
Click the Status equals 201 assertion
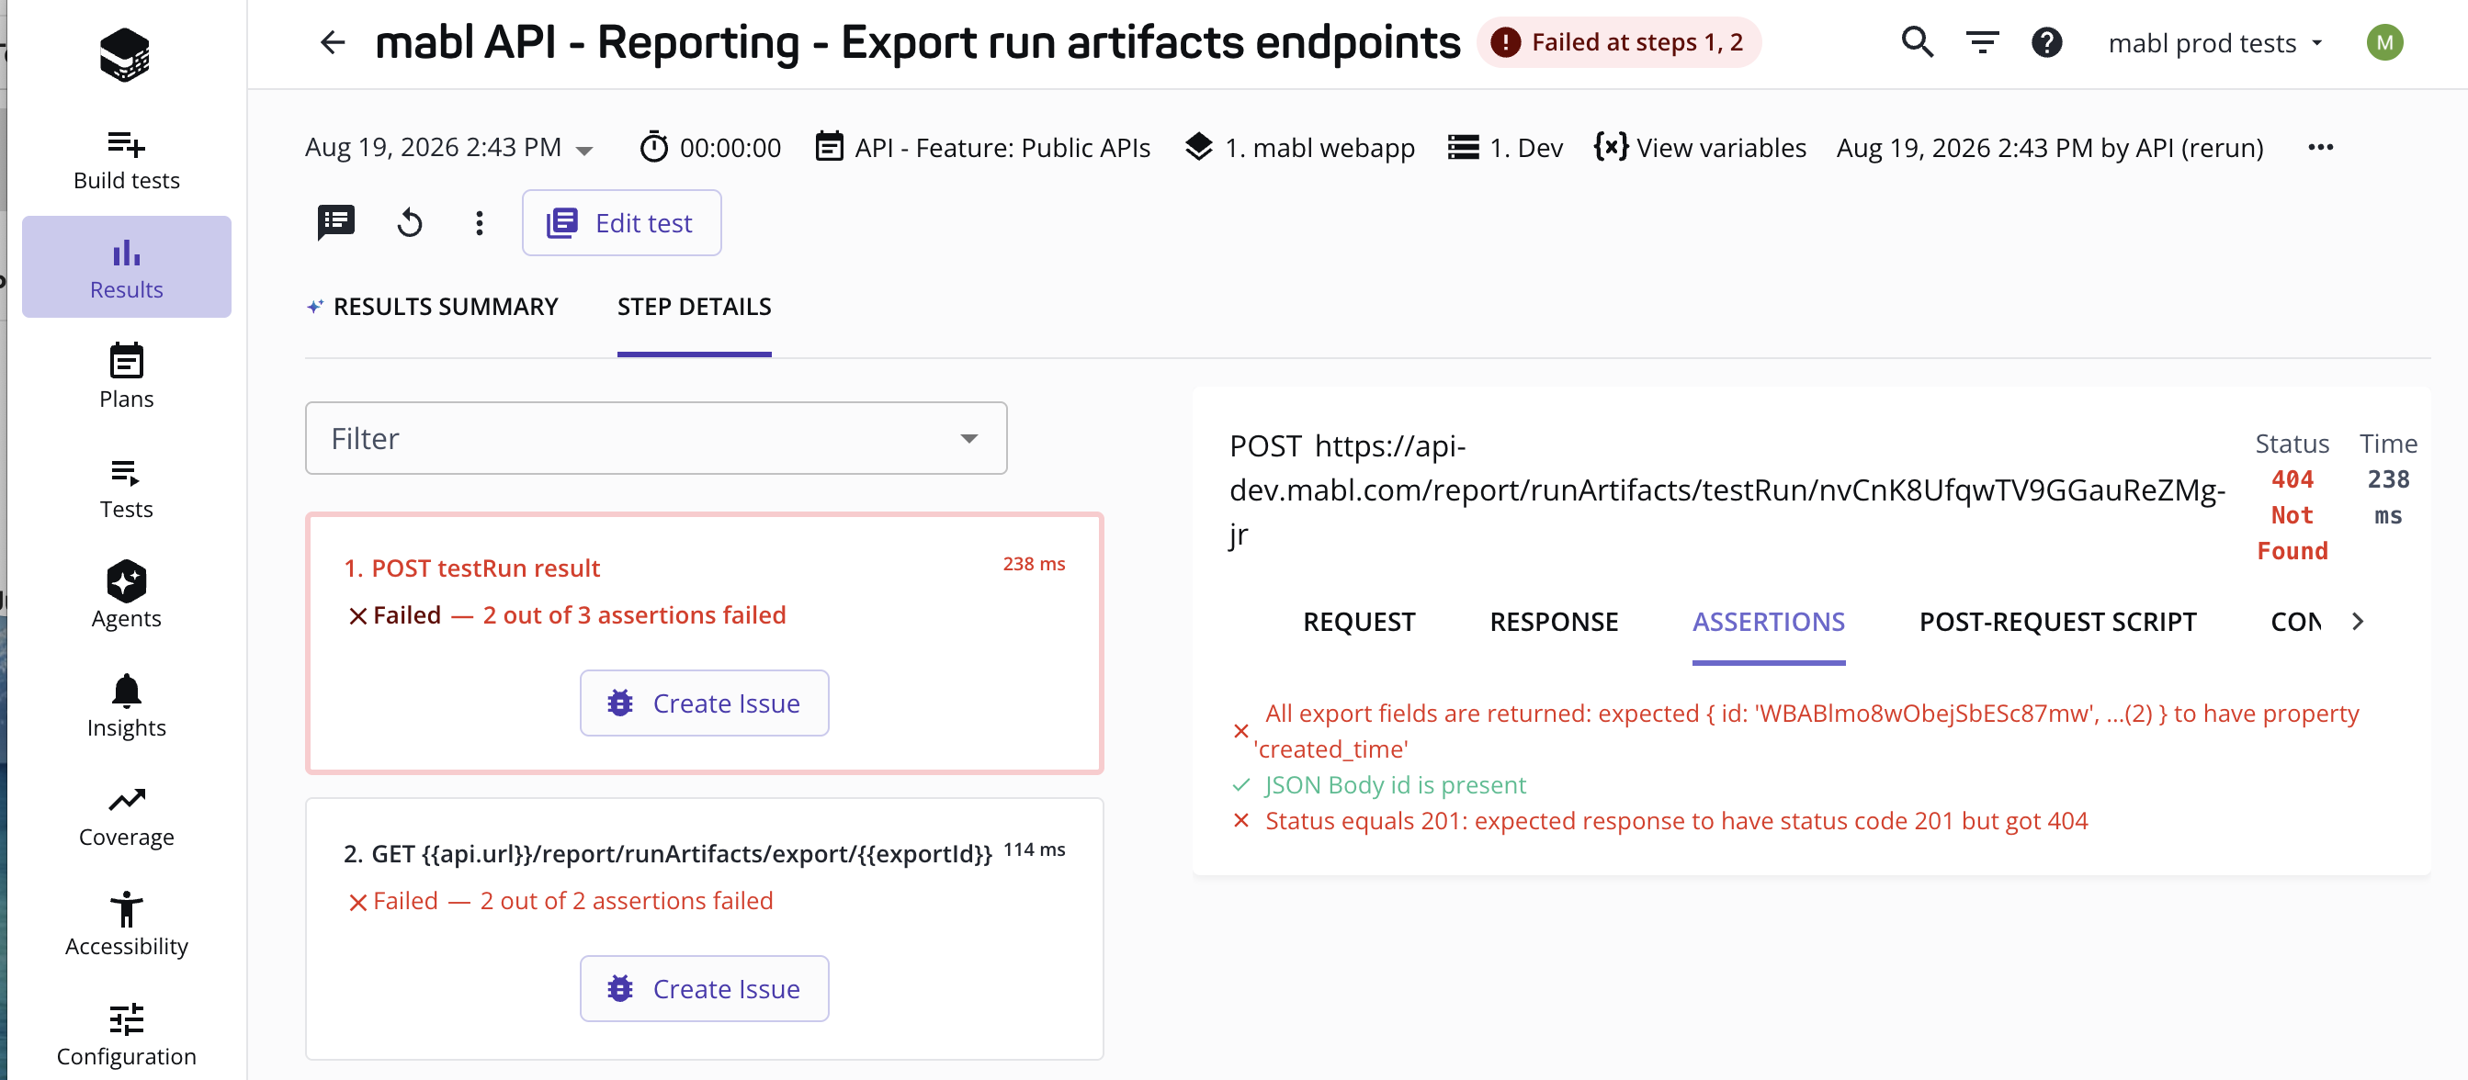[x=1676, y=820]
